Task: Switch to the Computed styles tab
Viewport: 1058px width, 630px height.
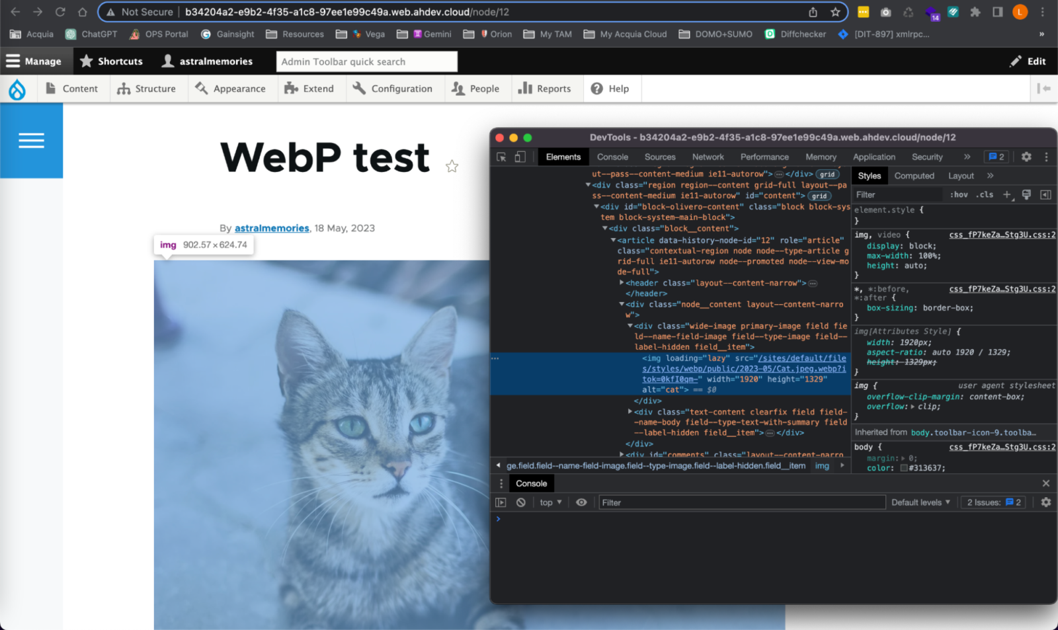Action: [915, 175]
